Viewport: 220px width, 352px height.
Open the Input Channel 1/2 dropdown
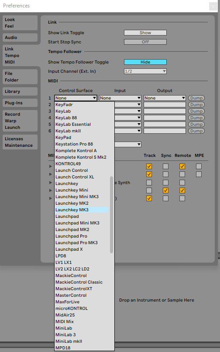145,71
